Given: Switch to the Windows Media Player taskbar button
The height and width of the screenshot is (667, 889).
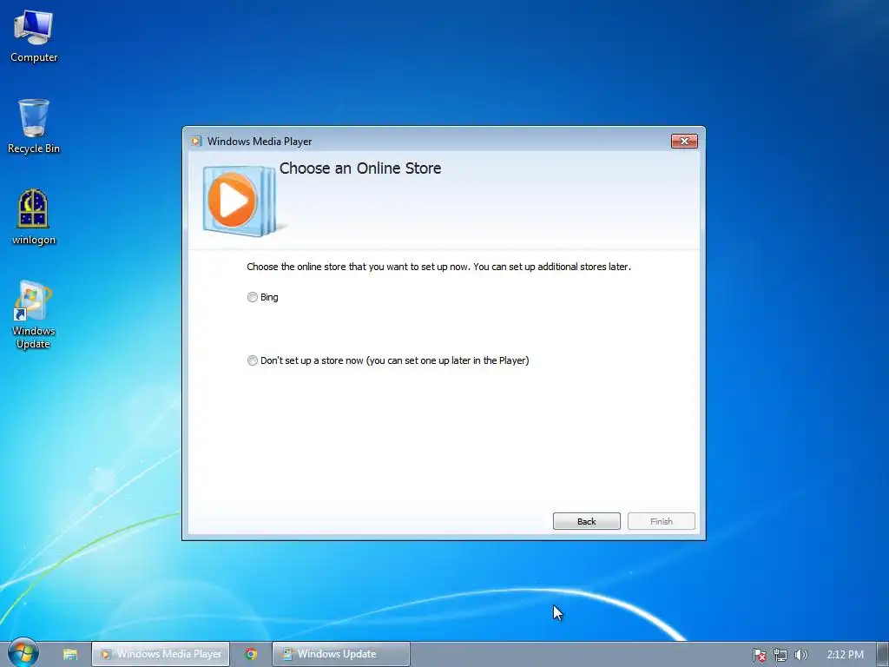Looking at the screenshot, I should [161, 654].
